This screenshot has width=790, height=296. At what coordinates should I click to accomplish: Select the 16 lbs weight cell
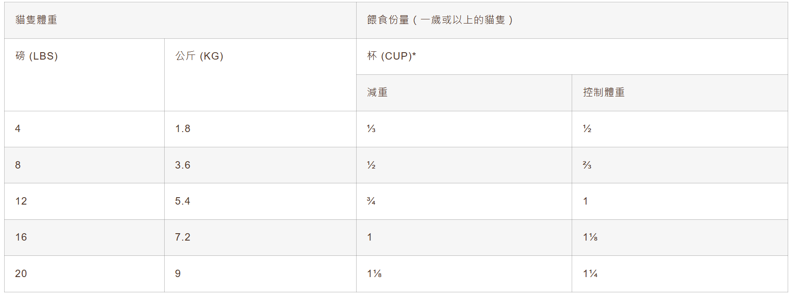(x=21, y=237)
